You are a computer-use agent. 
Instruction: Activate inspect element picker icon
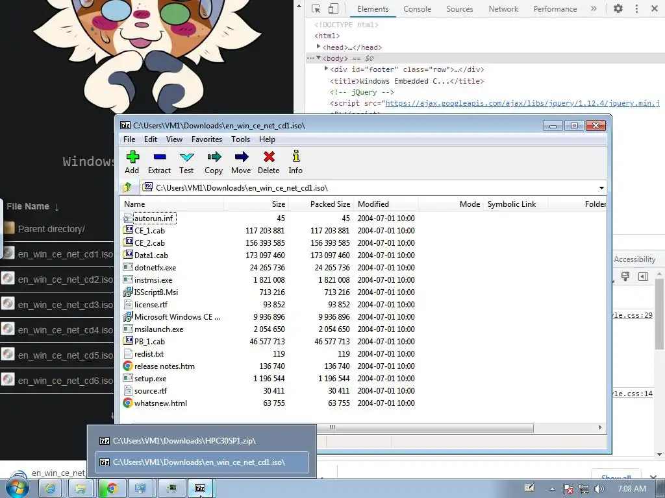[x=316, y=8]
